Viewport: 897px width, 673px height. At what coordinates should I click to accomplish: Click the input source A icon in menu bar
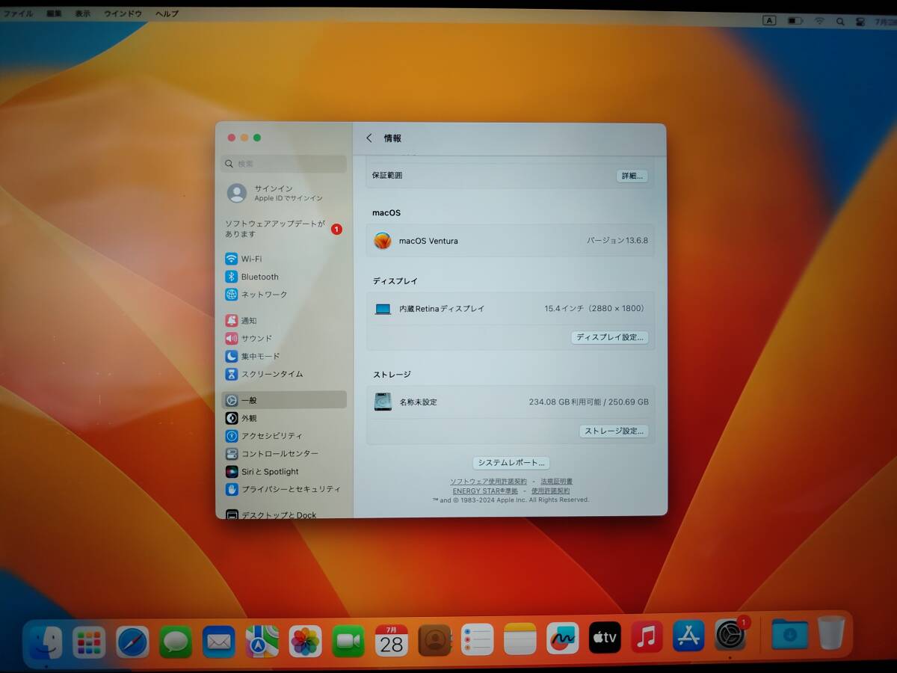tap(769, 21)
